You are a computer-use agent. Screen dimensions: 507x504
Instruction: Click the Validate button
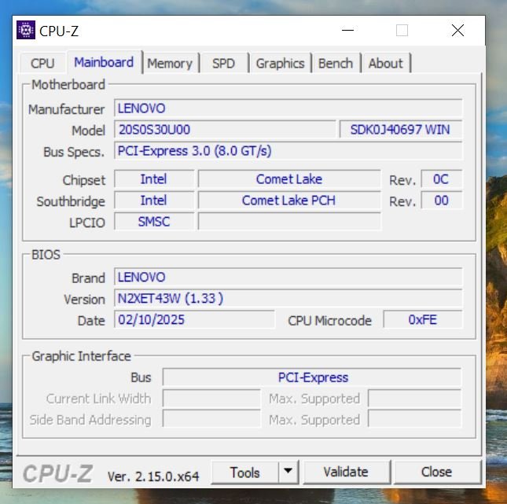click(346, 472)
